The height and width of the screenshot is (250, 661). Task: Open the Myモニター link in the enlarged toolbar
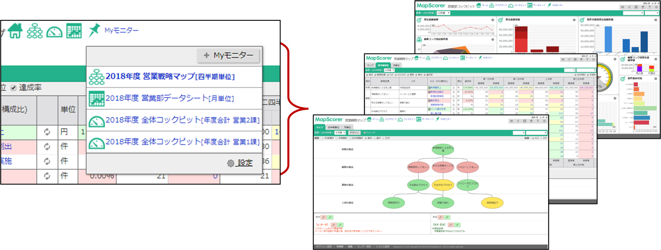tap(122, 30)
